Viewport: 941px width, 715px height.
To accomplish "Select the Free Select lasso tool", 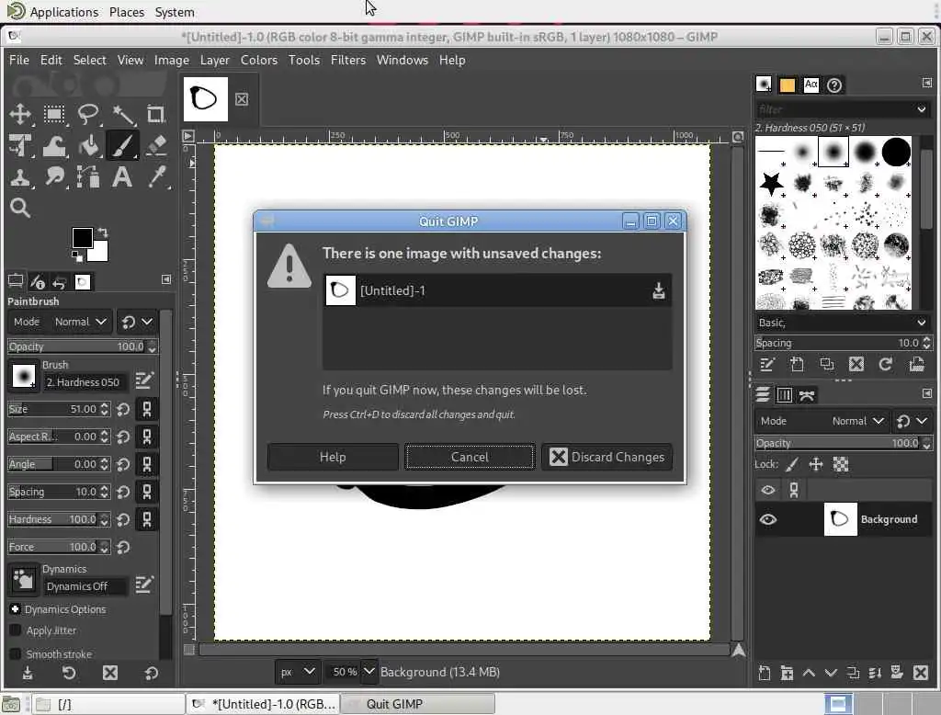I will coord(88,114).
